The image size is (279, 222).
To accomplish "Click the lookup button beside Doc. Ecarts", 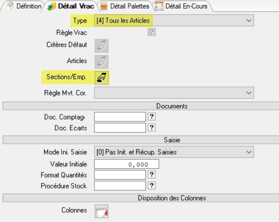I will coord(151,127).
